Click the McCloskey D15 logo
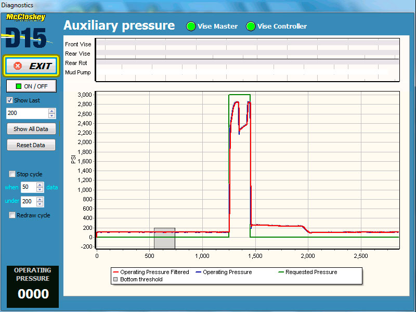Viewport: 416px width, 312px height. (x=26, y=32)
